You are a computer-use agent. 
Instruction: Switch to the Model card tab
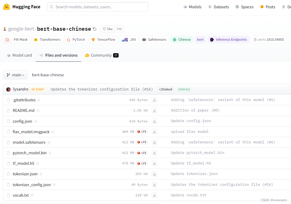click(x=19, y=55)
